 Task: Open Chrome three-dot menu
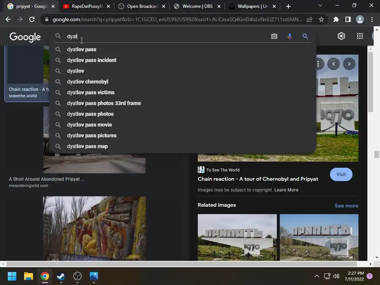(372, 20)
